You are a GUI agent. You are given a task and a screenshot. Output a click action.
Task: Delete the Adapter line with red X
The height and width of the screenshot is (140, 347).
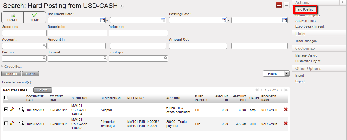tap(286, 110)
